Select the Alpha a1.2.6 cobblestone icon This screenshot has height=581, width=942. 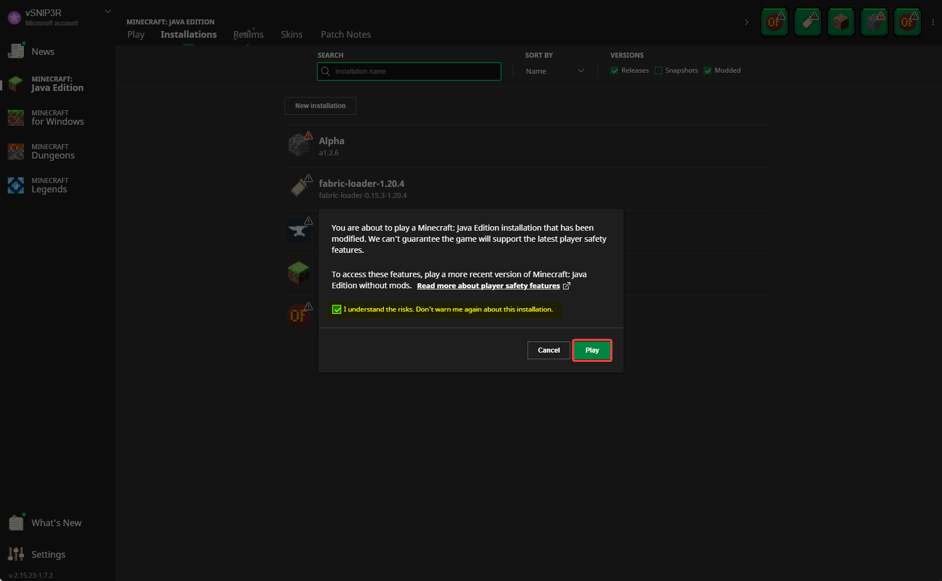coord(300,145)
